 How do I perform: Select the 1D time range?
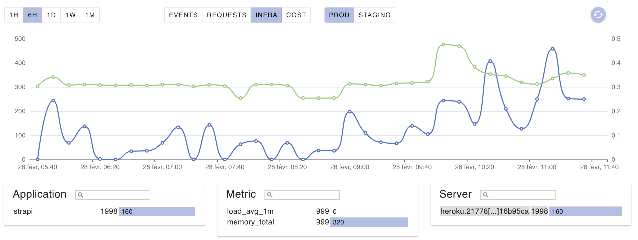[52, 15]
